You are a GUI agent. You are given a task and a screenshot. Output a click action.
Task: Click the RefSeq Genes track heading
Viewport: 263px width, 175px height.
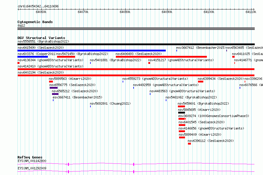(x=30, y=157)
